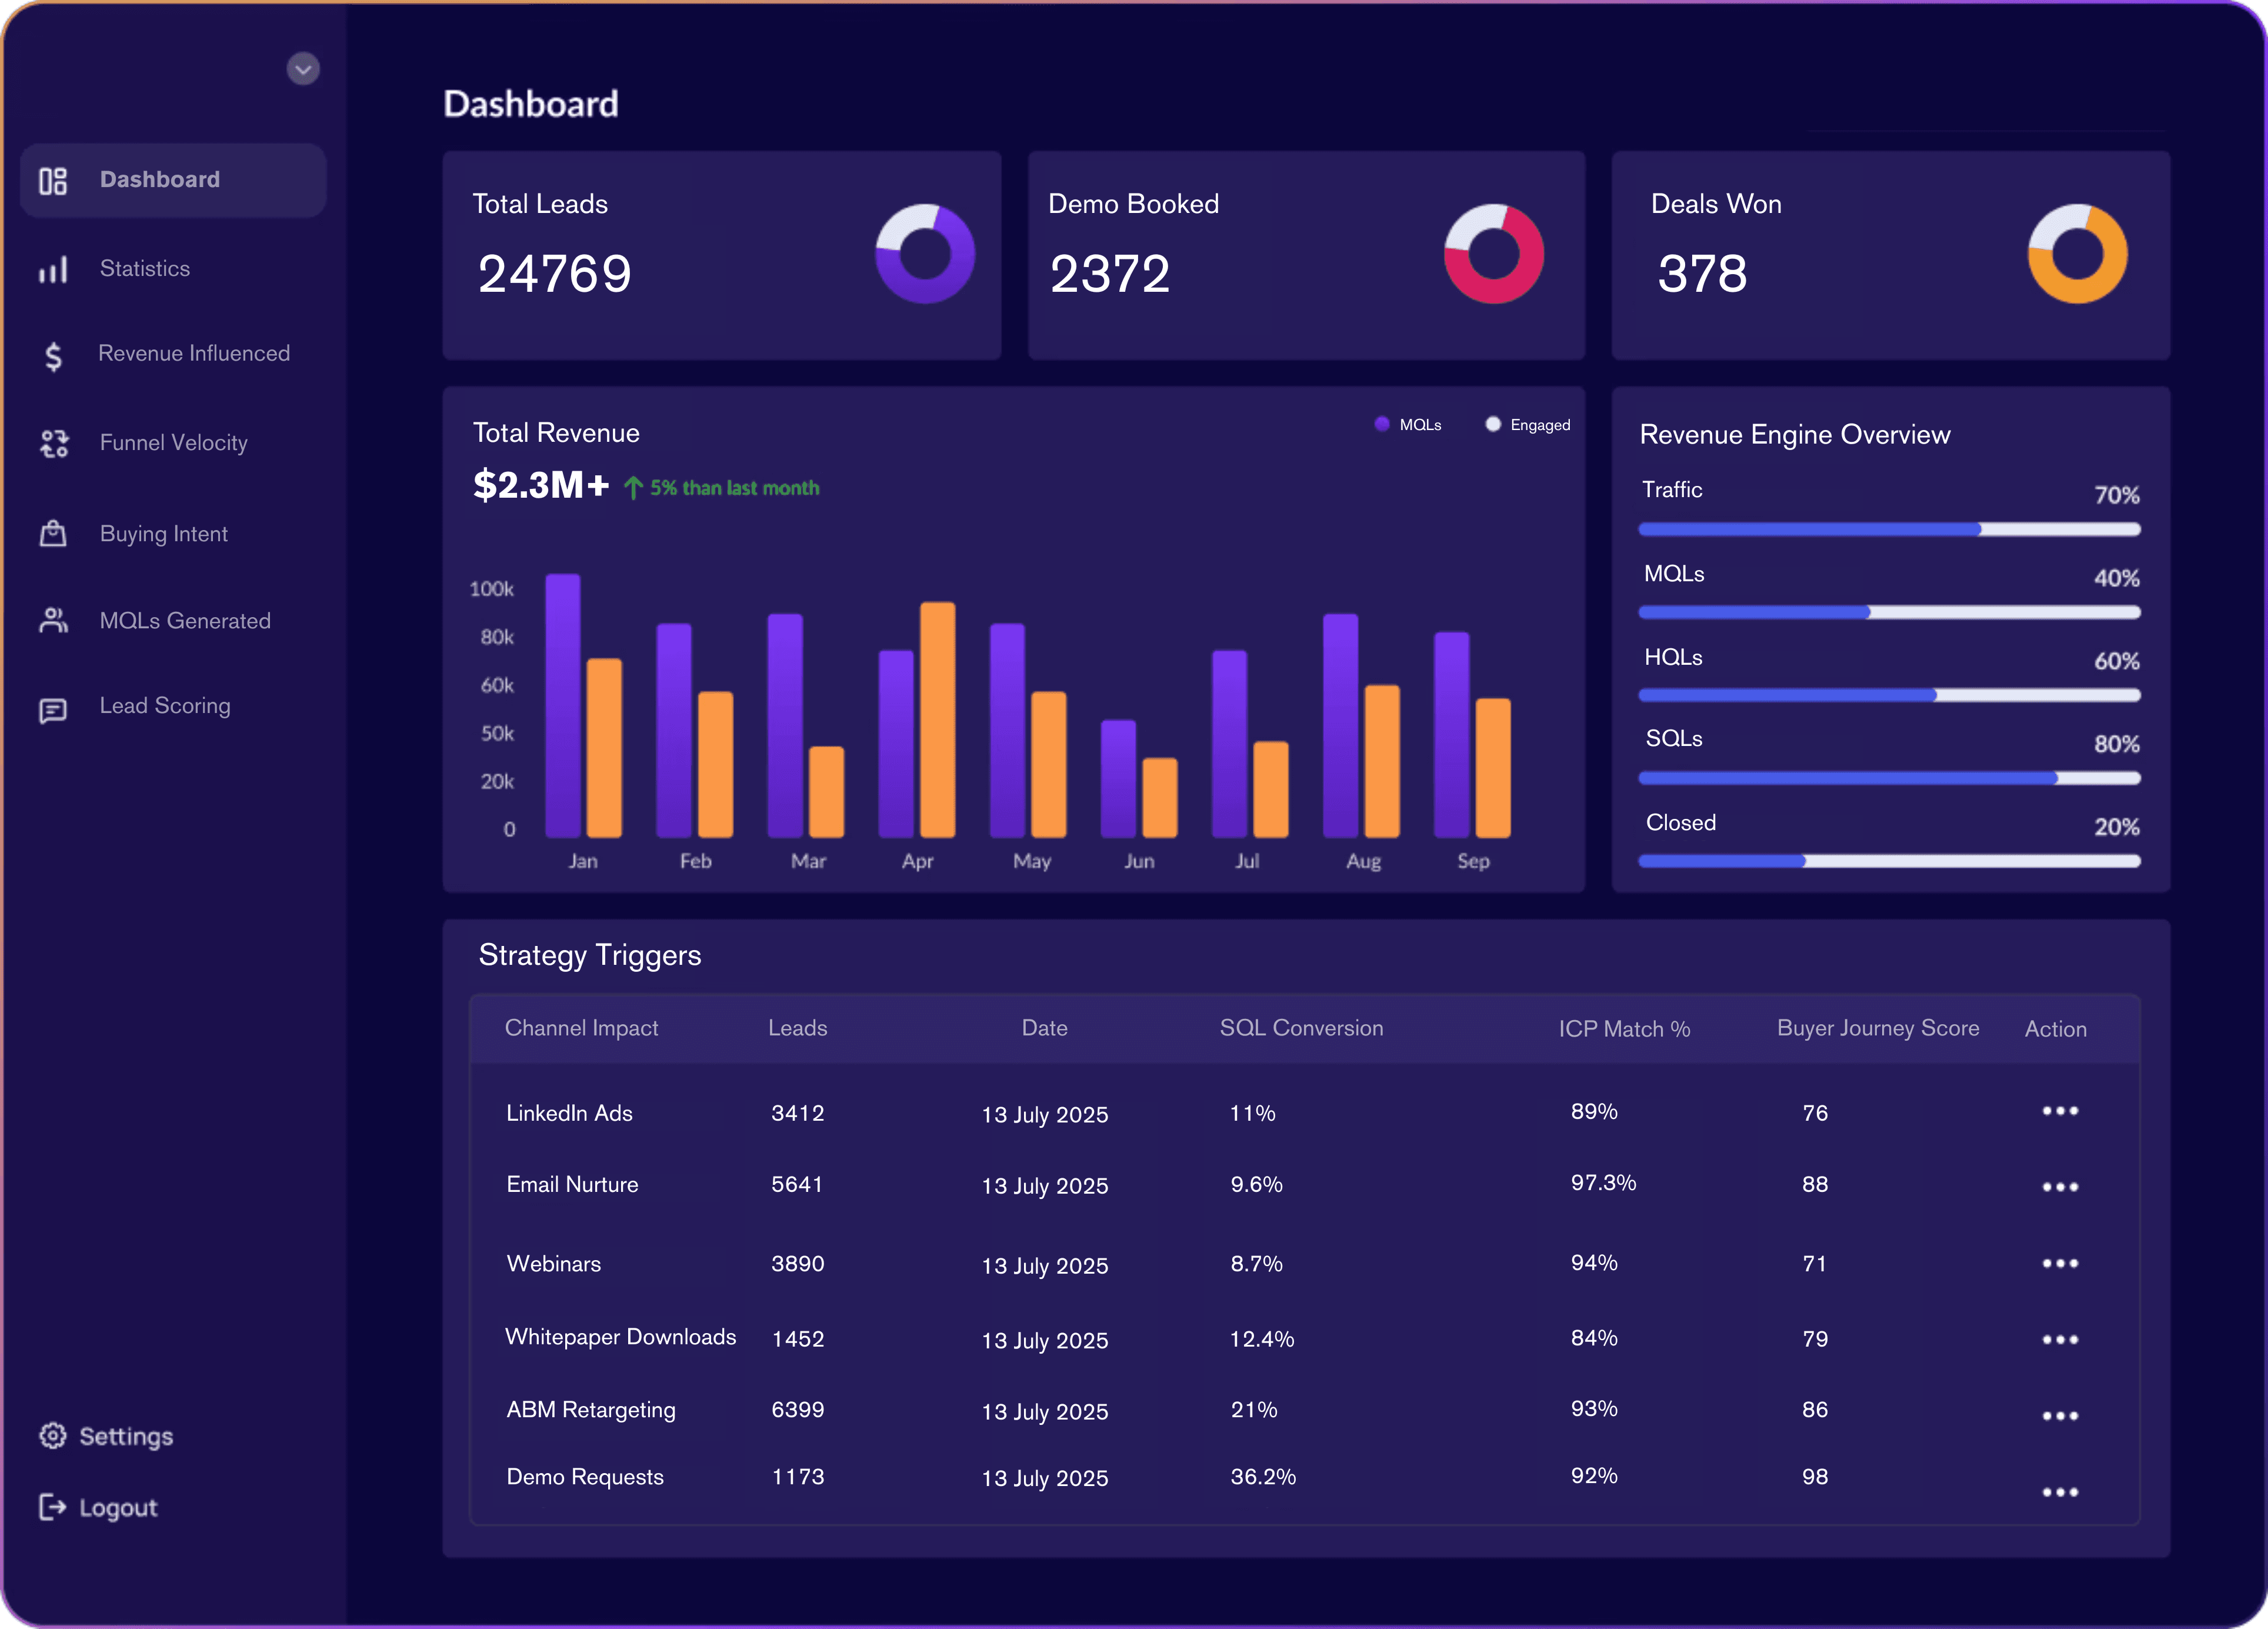Viewport: 2268px width, 1629px height.
Task: Click the Email Nurture channel name
Action: [572, 1185]
